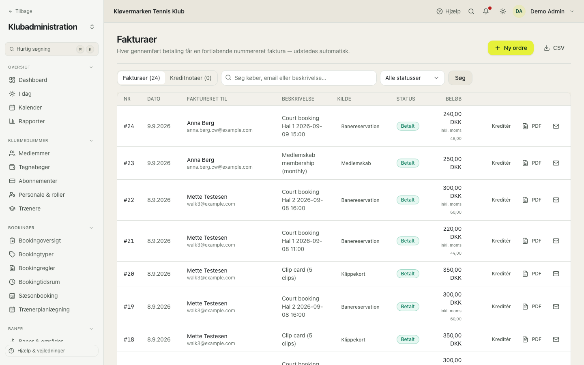The image size is (584, 365).
Task: Open the Klubadministration switcher
Action: (x=52, y=27)
